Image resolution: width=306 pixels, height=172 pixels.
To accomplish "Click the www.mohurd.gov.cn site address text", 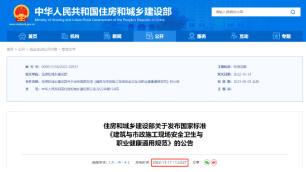I will tap(22, 24).
